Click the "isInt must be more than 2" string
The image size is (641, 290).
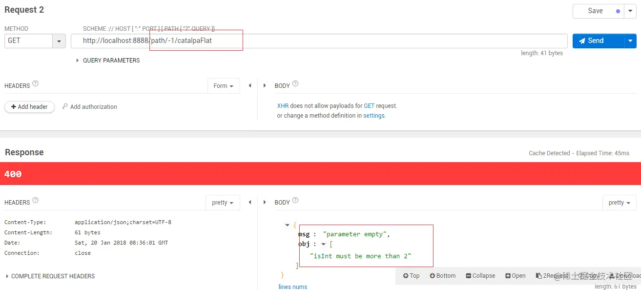pyautogui.click(x=360, y=256)
